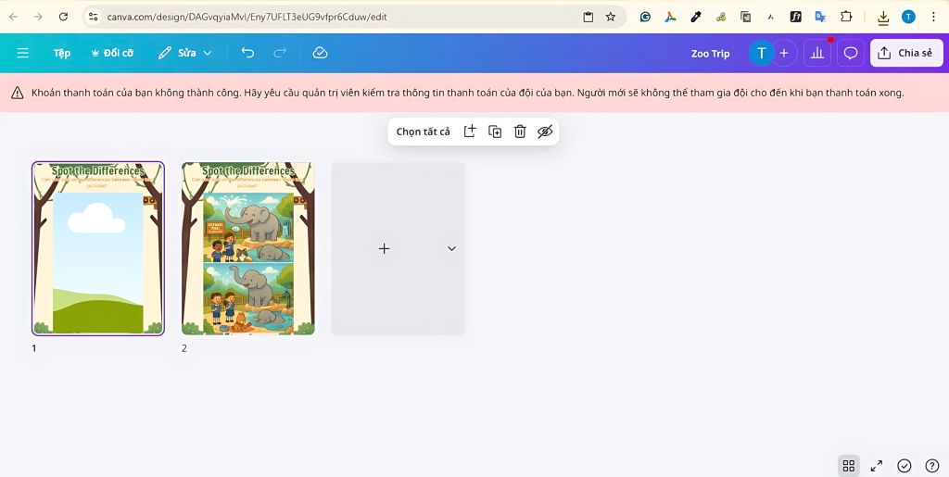
Task: Open the Đổi cỡ resize menu
Action: 112,53
